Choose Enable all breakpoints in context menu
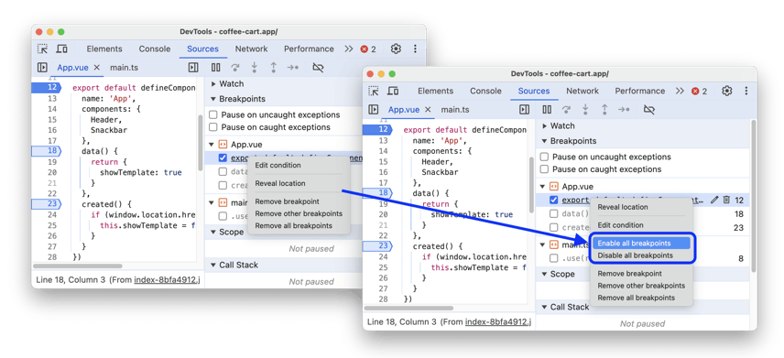Image resolution: width=784 pixels, height=358 pixels. [641, 244]
